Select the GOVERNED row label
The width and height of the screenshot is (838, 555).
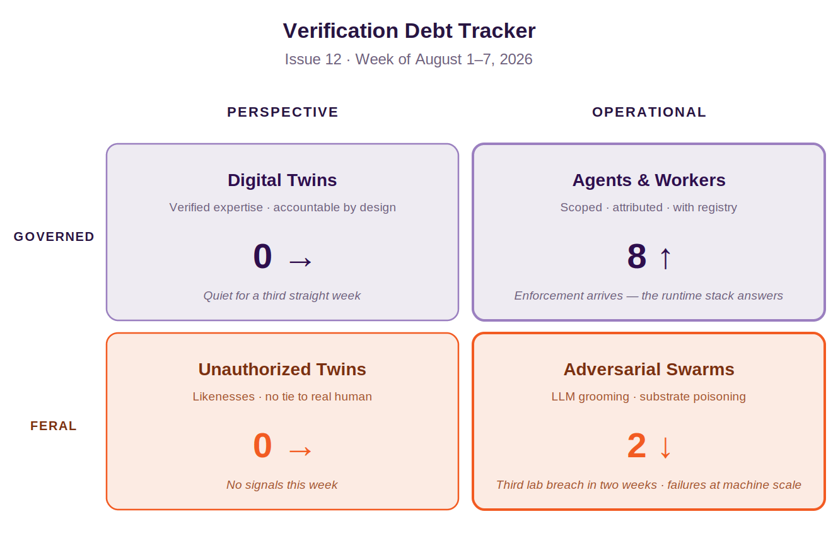[54, 237]
